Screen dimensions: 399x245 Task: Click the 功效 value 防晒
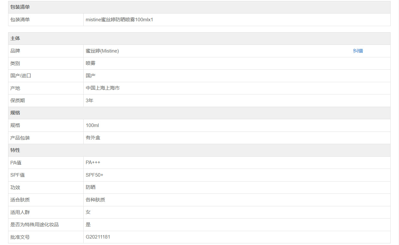pos(90,187)
